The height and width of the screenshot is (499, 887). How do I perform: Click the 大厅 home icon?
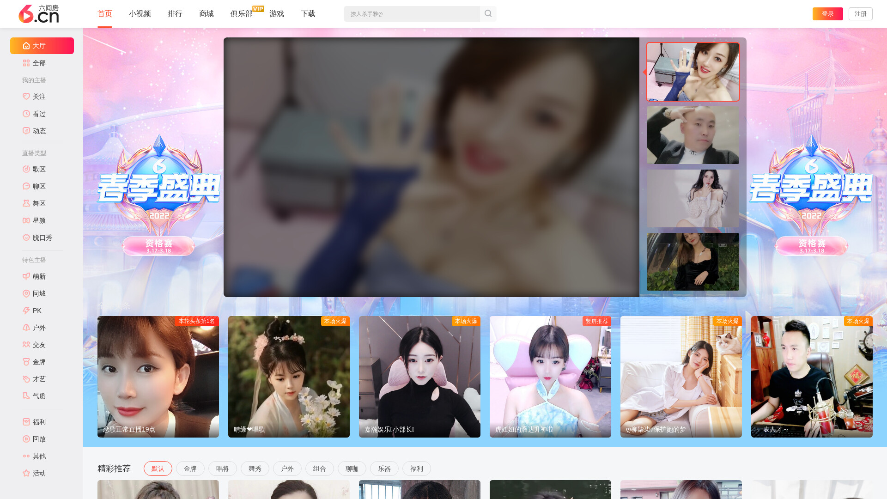pyautogui.click(x=26, y=46)
